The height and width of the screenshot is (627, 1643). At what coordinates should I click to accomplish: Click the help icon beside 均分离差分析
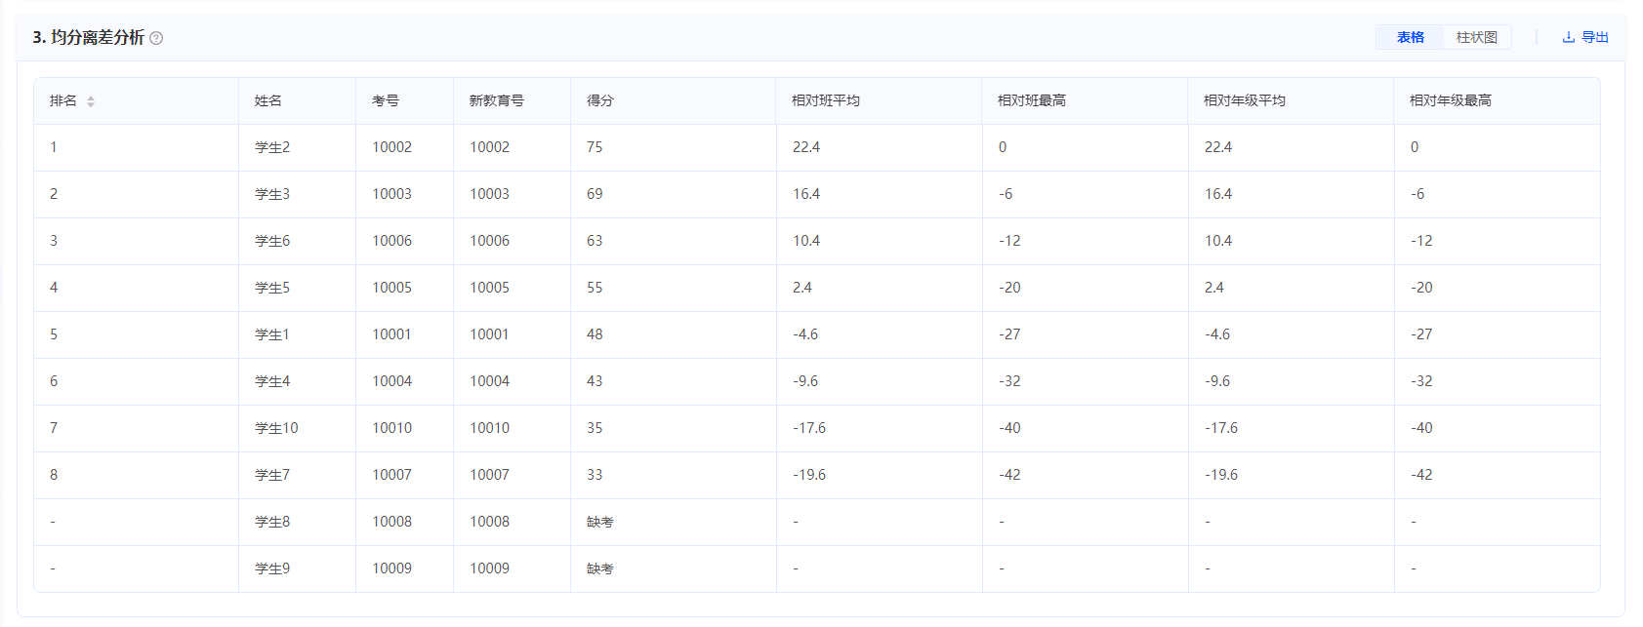pyautogui.click(x=156, y=38)
